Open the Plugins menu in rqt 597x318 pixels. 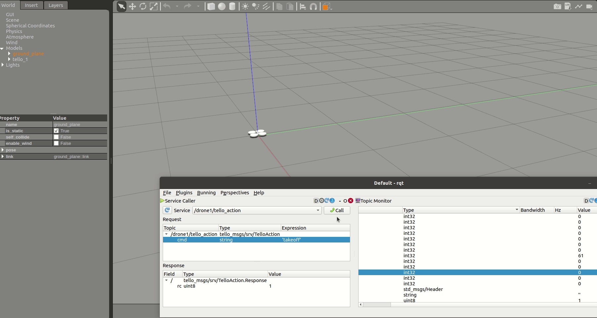(x=184, y=193)
